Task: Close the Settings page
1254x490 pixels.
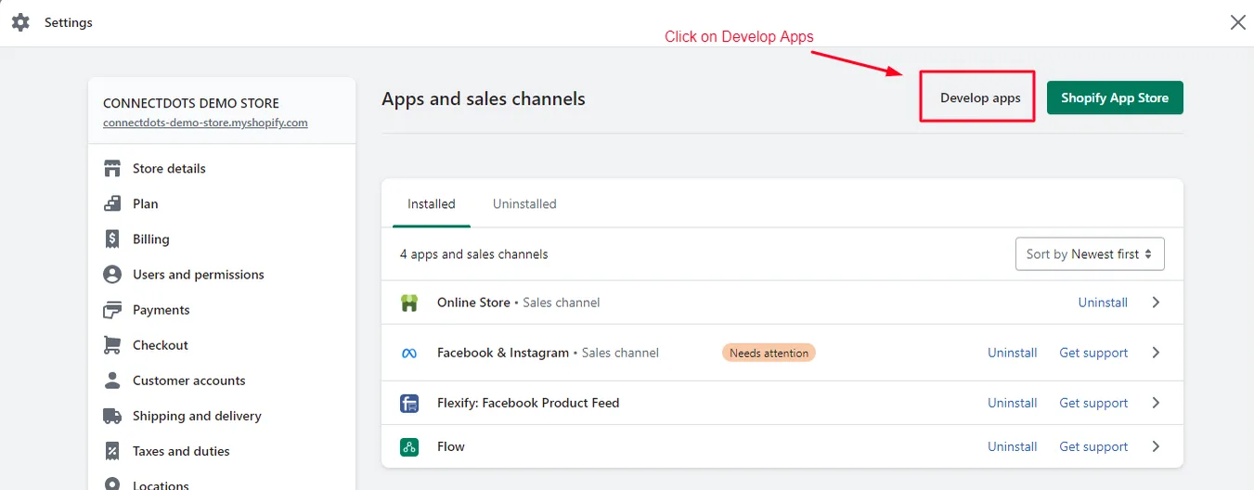Action: click(x=1238, y=22)
